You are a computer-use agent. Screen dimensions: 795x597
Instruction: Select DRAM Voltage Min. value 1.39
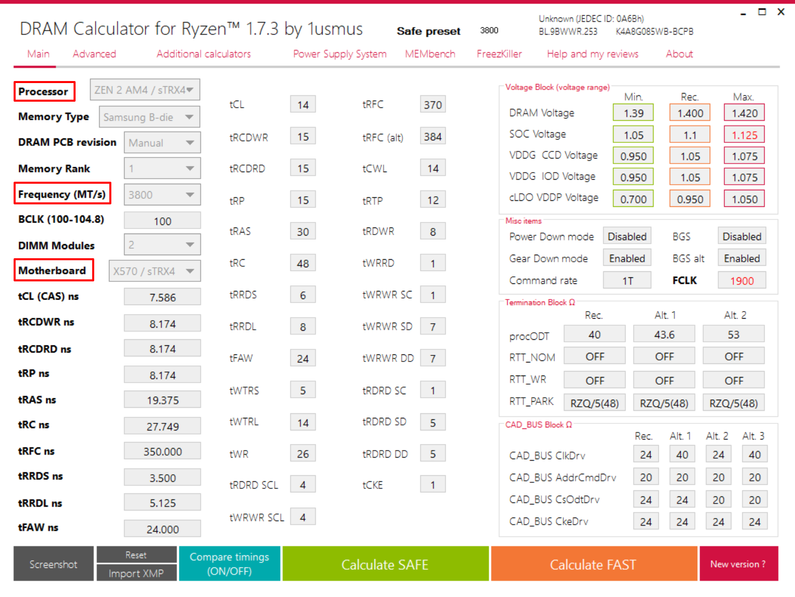pos(633,113)
